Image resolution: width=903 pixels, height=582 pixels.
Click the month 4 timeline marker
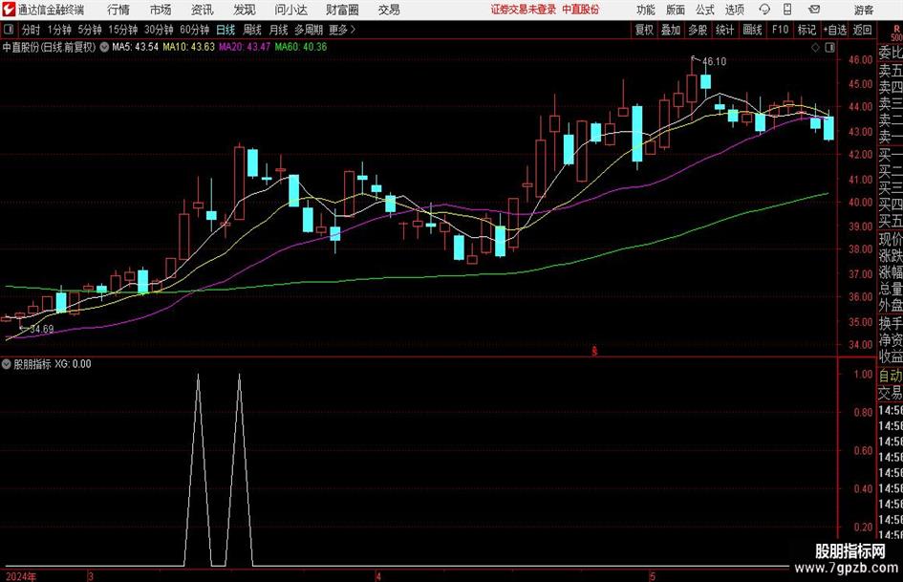378,576
